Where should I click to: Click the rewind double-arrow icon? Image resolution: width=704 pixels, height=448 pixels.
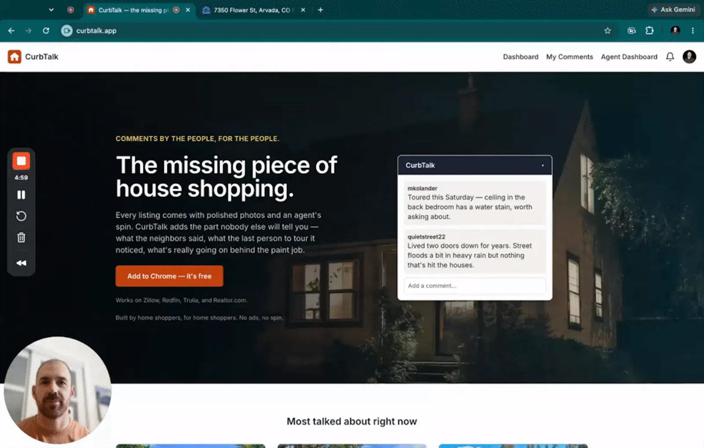tap(21, 263)
